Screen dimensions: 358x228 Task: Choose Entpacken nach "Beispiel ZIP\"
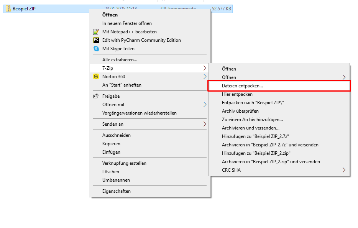[253, 103]
